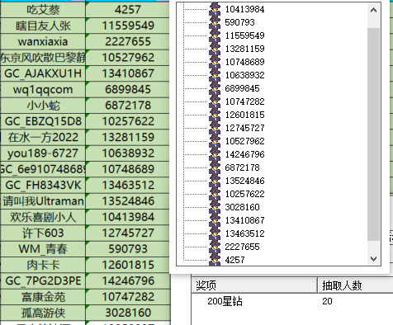
Task: Click spreadsheet cell GC_EBZQ15D8
Action: click(x=43, y=121)
